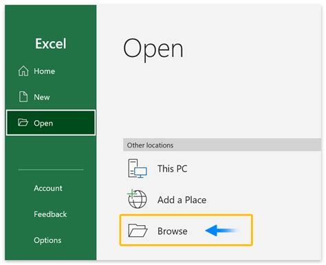
Task: Click the Browse label to find files
Action: coord(173,231)
